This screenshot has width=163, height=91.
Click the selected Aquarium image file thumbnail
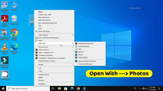coord(32,20)
